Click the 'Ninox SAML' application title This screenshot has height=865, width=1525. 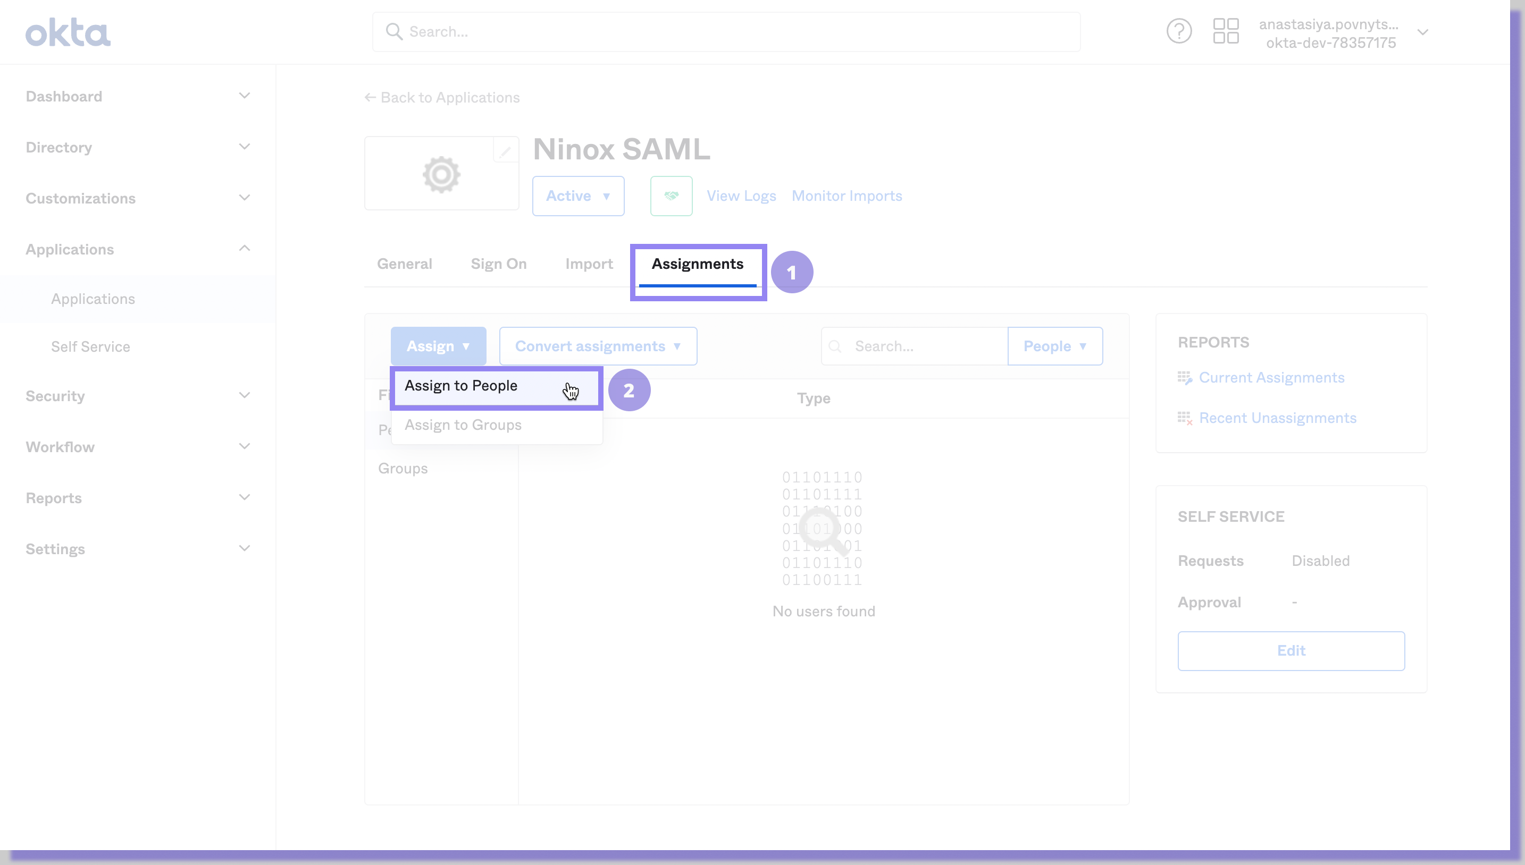(621, 149)
